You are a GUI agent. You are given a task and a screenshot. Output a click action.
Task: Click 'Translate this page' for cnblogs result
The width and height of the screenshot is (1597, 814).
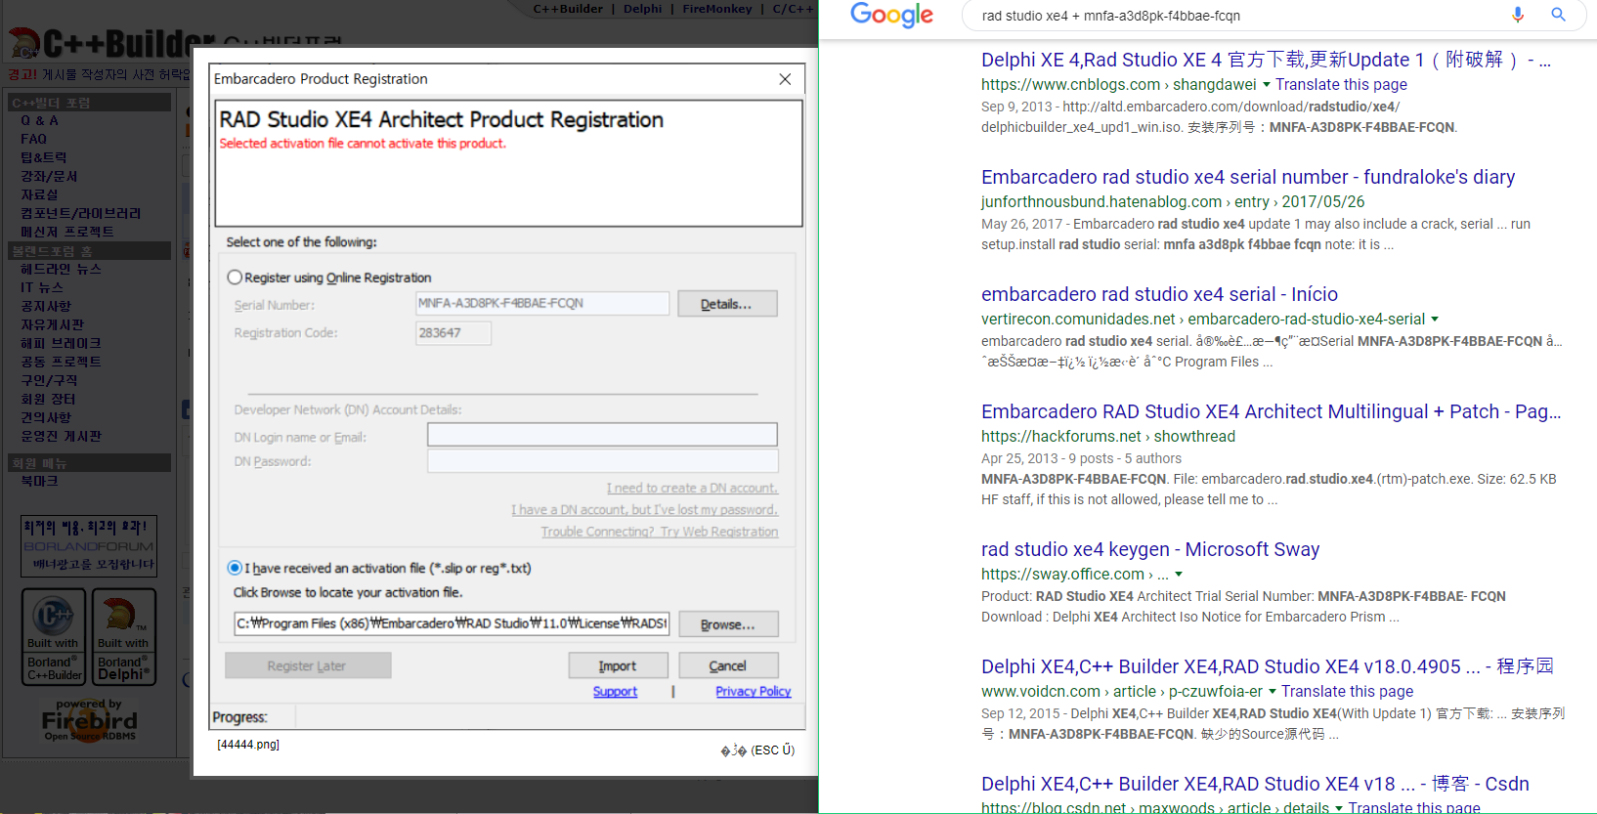(x=1341, y=85)
